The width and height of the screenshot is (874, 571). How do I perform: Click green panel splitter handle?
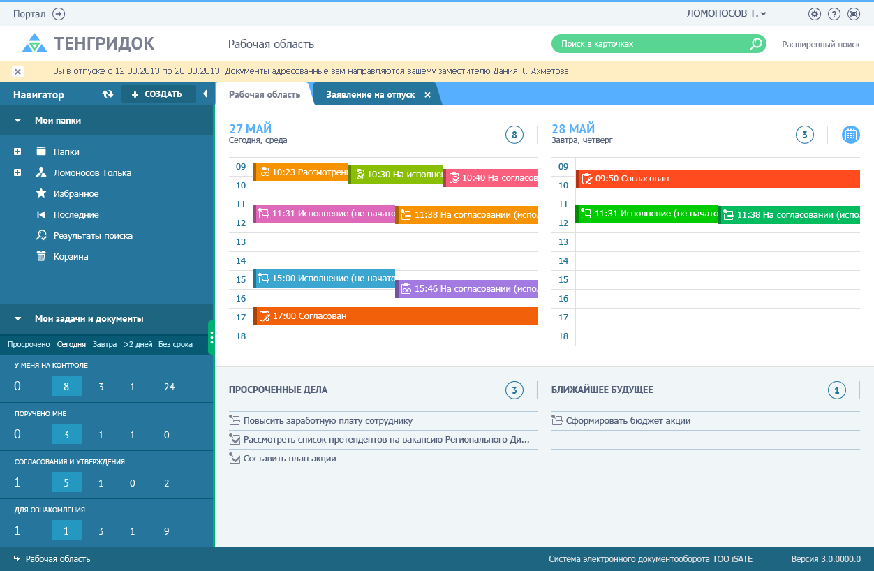211,338
